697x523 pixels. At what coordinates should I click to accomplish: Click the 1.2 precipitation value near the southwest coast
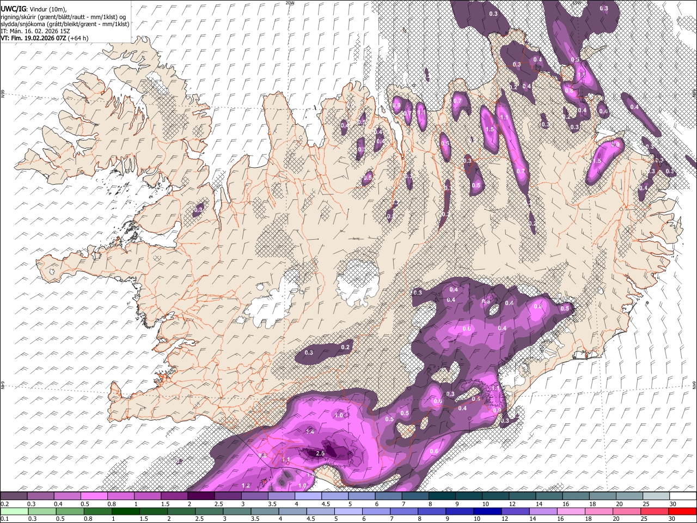coord(246,485)
